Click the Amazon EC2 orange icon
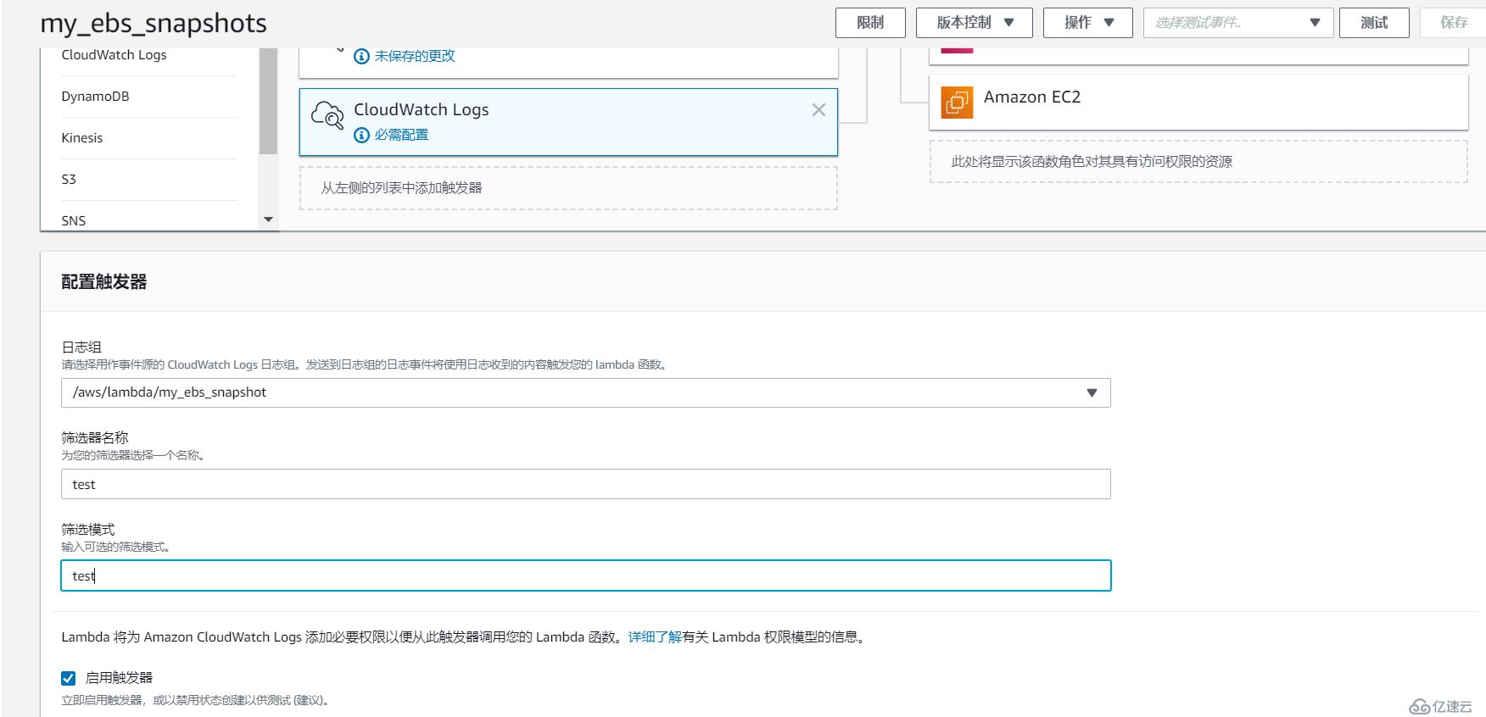This screenshot has height=717, width=1486. point(957,103)
